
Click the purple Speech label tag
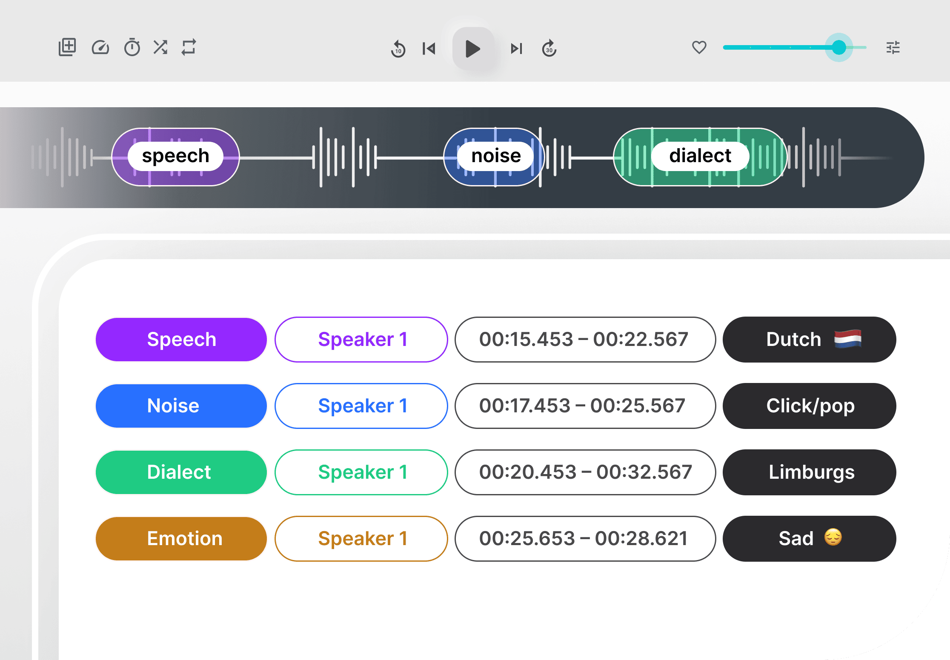point(181,340)
